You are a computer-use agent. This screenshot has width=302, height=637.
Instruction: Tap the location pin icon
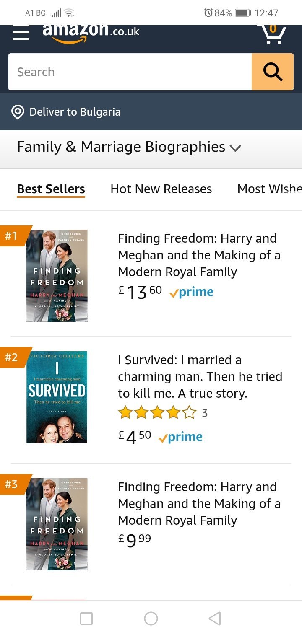pyautogui.click(x=18, y=112)
